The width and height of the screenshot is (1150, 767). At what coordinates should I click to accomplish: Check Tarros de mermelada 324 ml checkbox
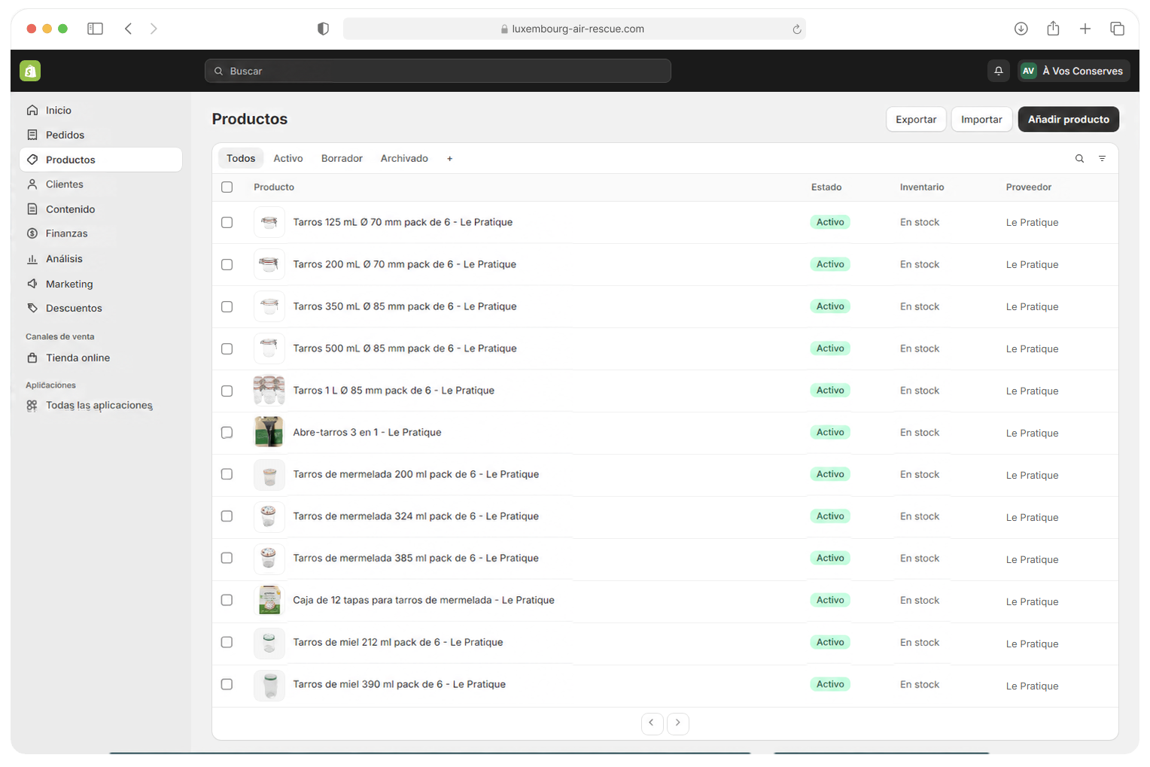(227, 516)
